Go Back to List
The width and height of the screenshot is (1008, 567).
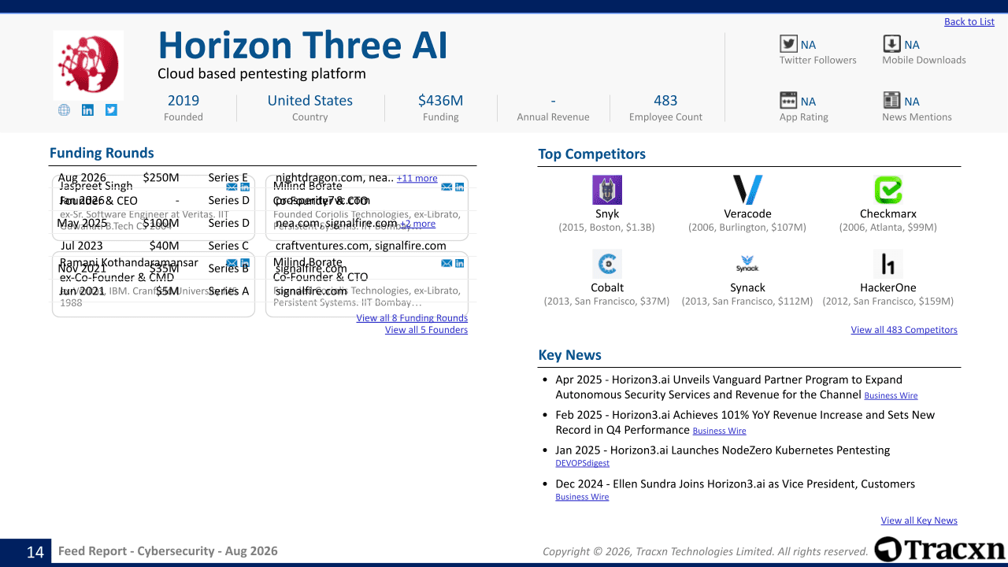(969, 22)
